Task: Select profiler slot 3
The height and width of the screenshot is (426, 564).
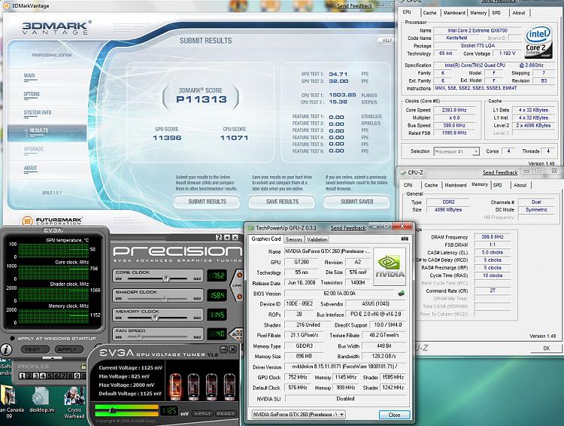Action: pyautogui.click(x=36, y=376)
